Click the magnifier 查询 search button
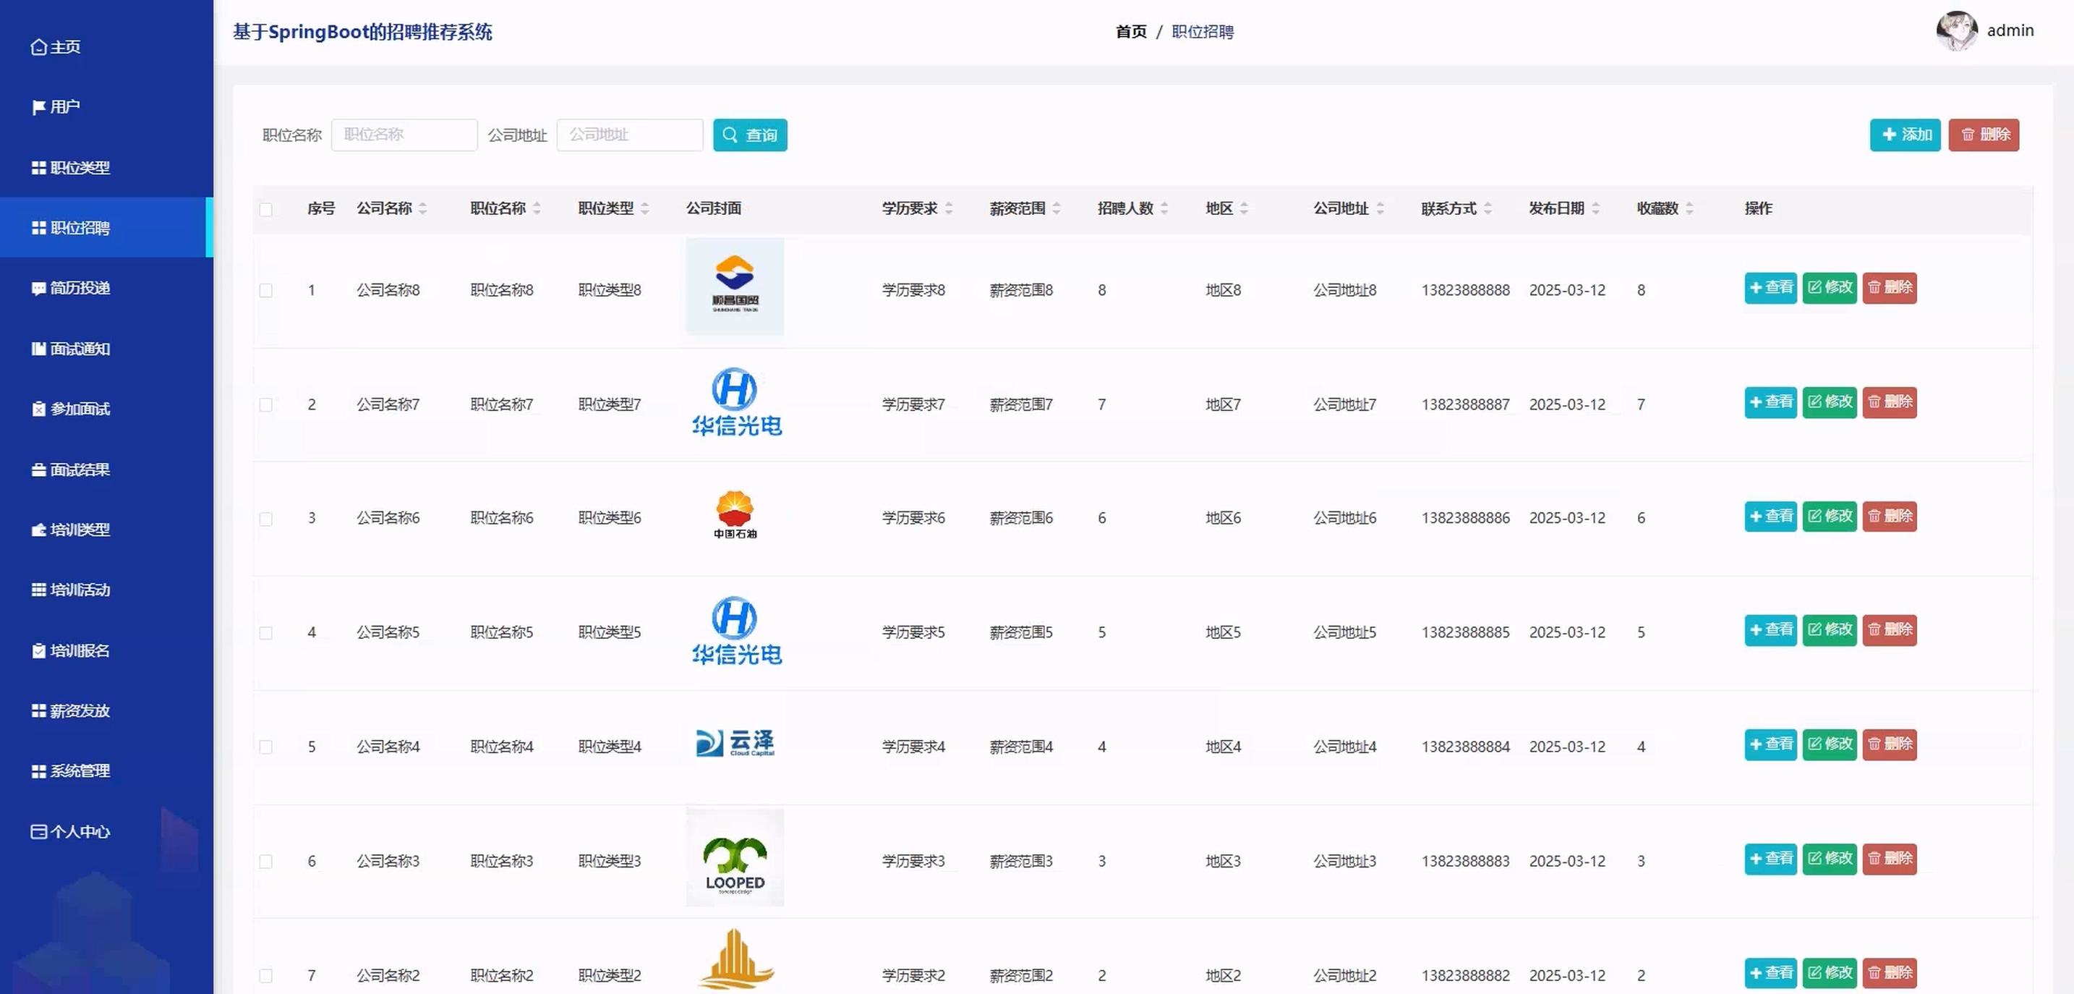The image size is (2074, 994). (x=750, y=135)
